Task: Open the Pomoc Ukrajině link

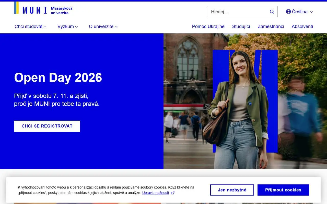Action: click(x=208, y=27)
